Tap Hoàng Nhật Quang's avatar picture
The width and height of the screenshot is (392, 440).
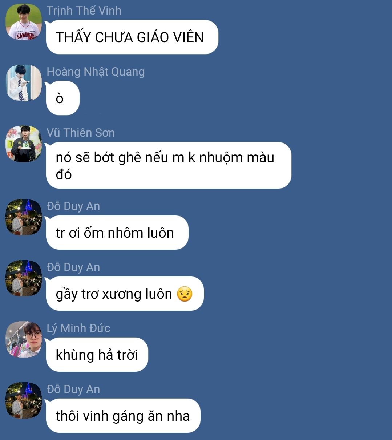[x=24, y=83]
